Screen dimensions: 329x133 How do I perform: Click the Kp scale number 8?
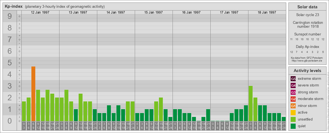click(x=10, y=28)
